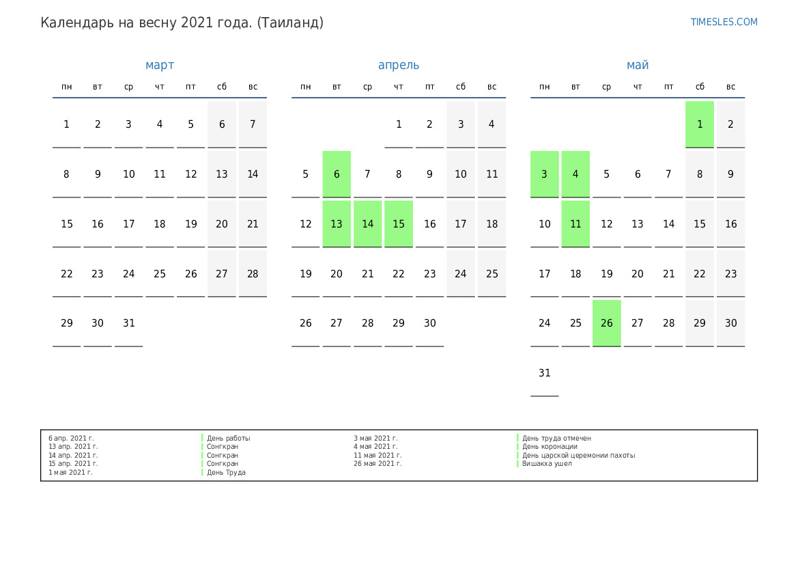798x565 pixels.
Task: Click the Вишакха ушел legend label
Action: coord(547,464)
